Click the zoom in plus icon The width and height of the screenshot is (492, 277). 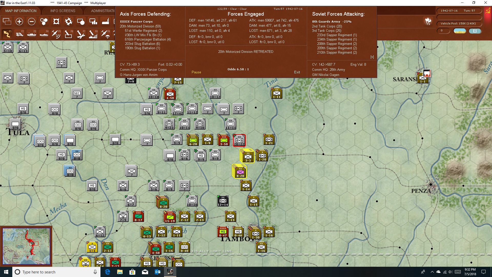[19, 22]
